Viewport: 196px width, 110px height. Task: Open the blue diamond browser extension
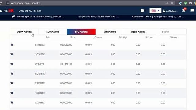180,3
